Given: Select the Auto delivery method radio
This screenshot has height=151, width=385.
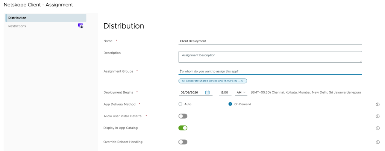Looking at the screenshot, I should click(180, 104).
